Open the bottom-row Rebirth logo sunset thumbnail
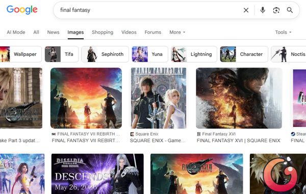Viewport: 306px width, 194px height. click(x=197, y=174)
